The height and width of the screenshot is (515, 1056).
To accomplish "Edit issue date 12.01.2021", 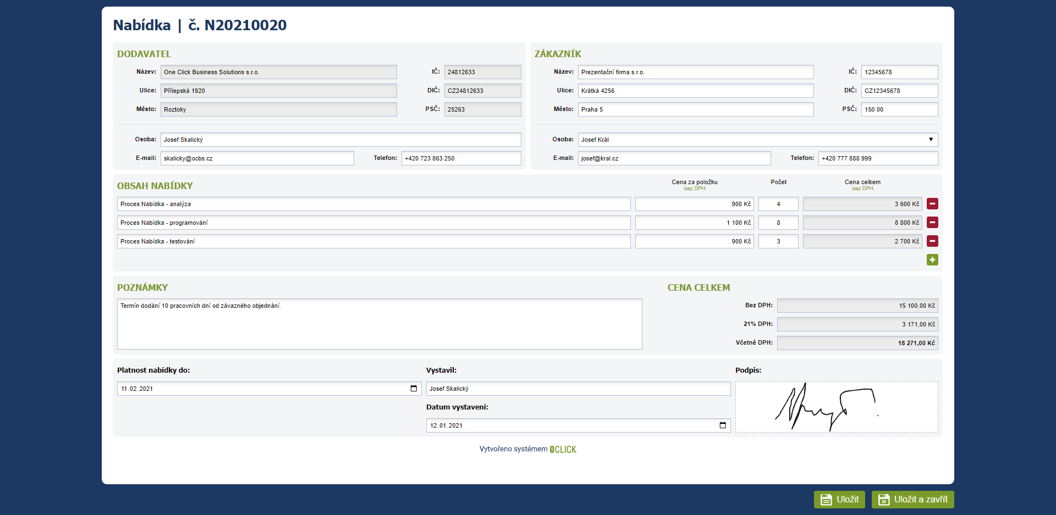I will point(579,425).
